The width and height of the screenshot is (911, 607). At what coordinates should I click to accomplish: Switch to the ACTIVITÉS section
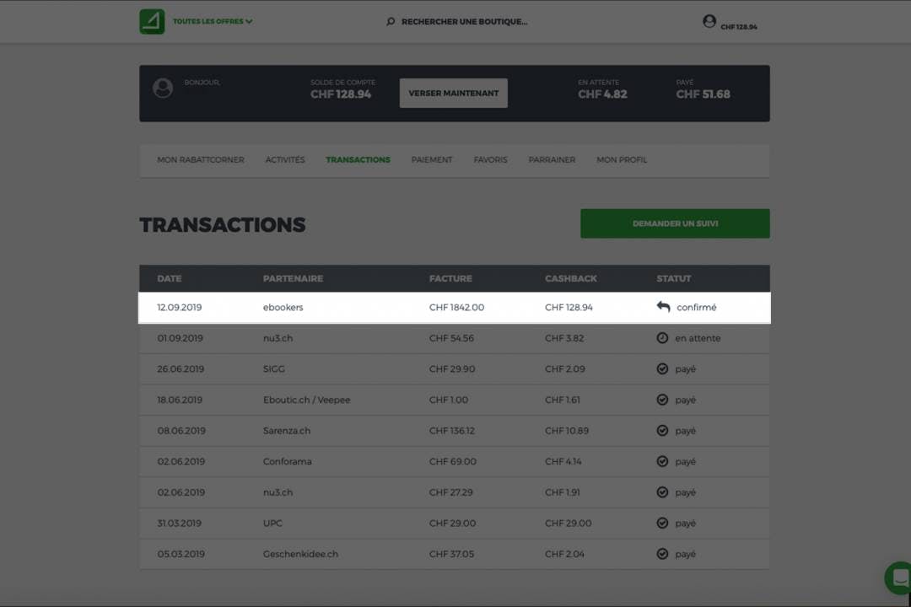(x=285, y=159)
